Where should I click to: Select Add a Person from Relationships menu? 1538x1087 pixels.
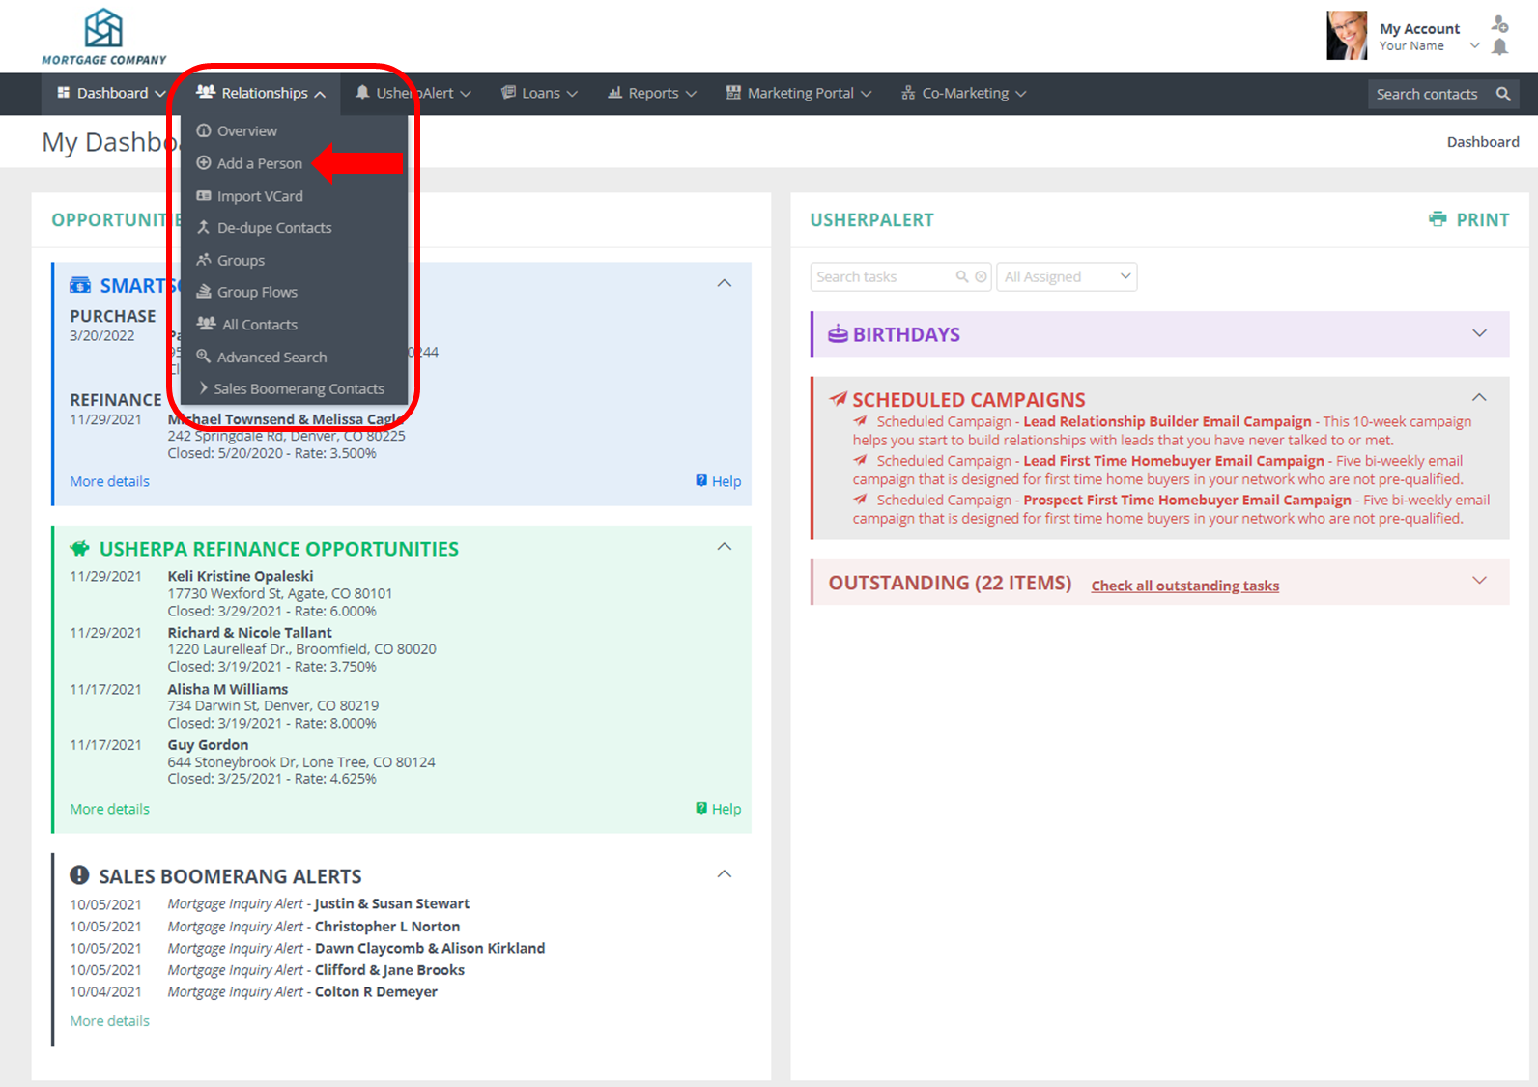click(259, 163)
